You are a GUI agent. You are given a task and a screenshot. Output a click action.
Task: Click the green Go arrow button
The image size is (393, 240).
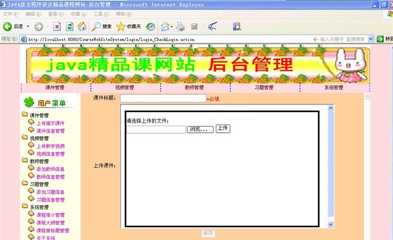[x=380, y=39]
